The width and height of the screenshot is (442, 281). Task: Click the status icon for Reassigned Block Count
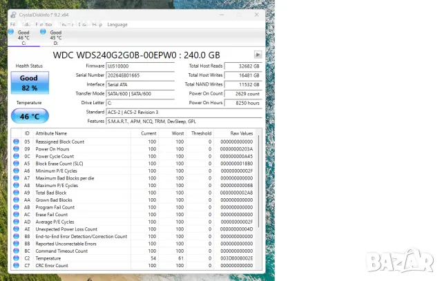16,142
